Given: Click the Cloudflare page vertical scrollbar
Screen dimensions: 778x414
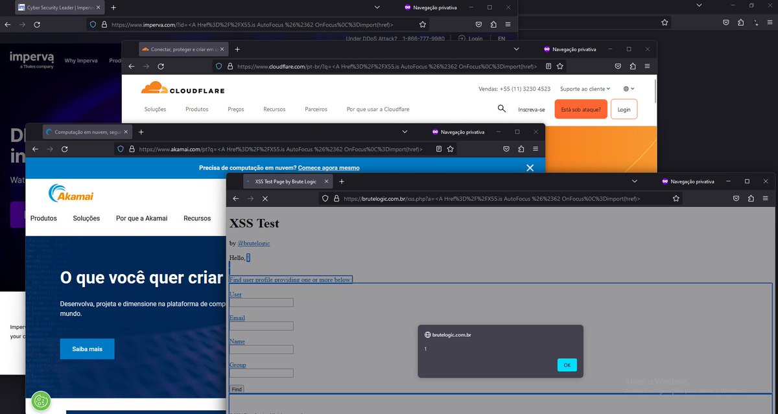Looking at the screenshot, I should click(655, 91).
